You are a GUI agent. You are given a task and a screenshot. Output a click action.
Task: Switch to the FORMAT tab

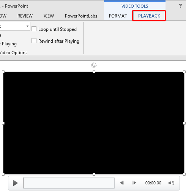pyautogui.click(x=118, y=16)
